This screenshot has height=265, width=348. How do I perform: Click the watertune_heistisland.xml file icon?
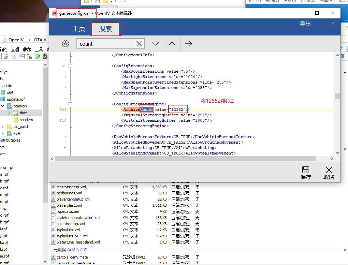(x=54, y=242)
